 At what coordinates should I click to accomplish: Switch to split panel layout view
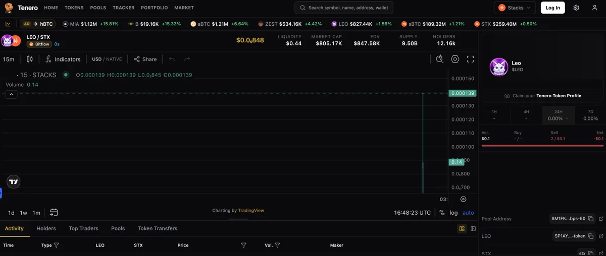tap(462, 229)
